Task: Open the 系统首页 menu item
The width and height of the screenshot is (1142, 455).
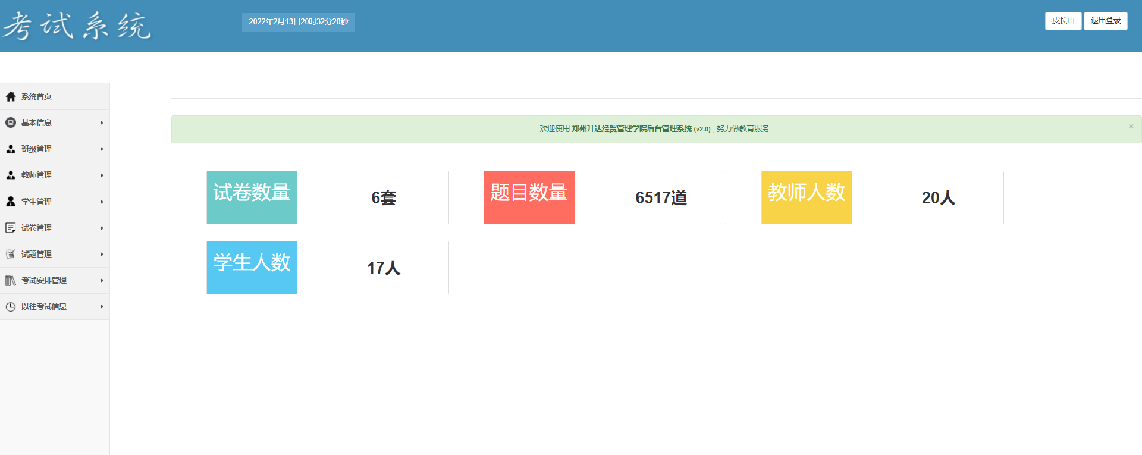Action: (x=55, y=96)
